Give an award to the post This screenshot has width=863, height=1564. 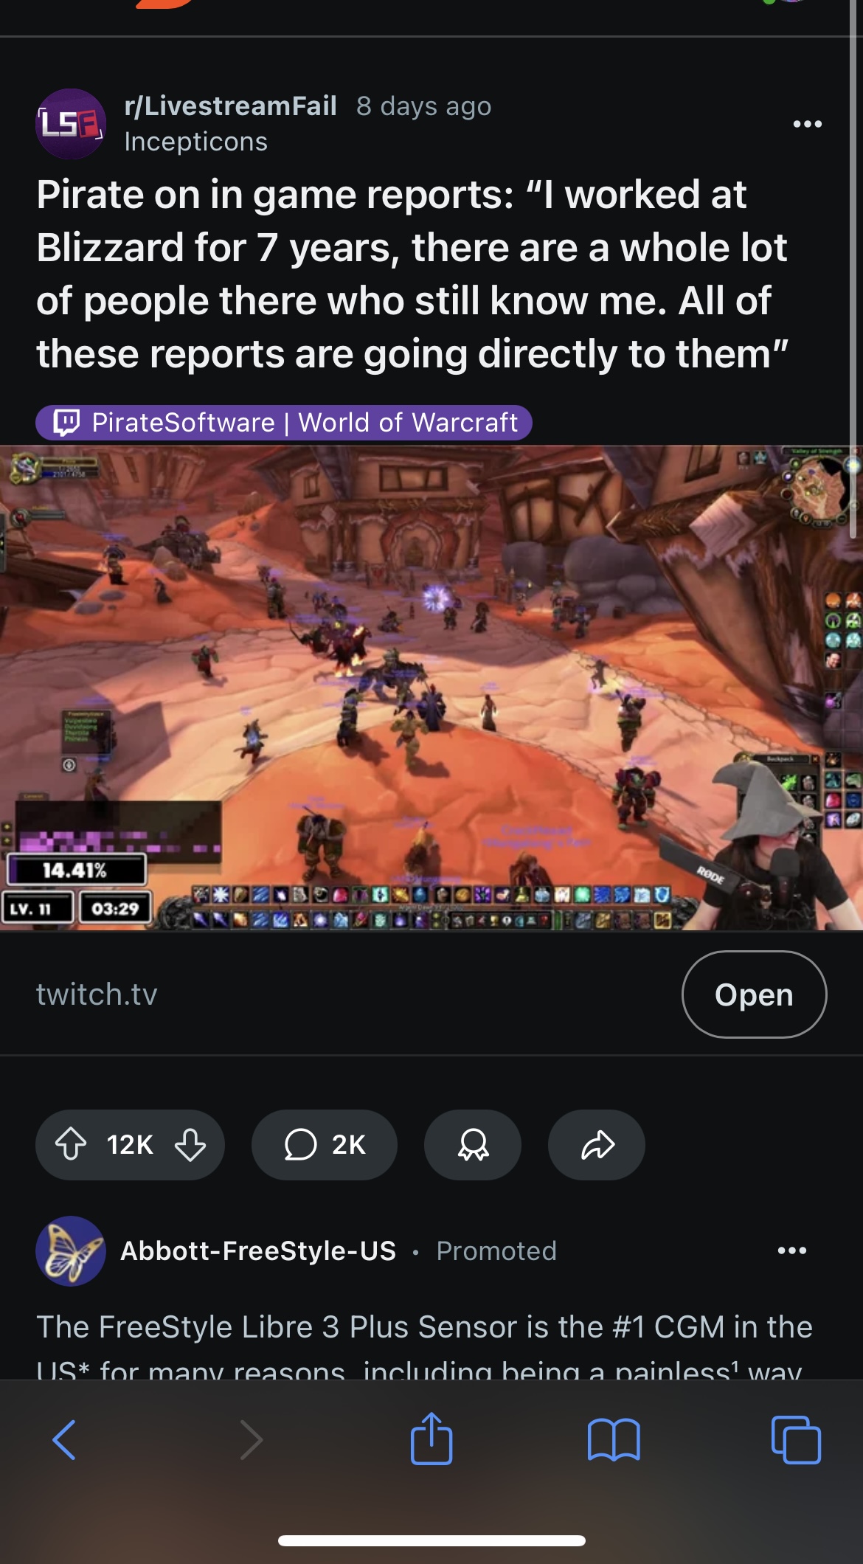click(473, 1144)
